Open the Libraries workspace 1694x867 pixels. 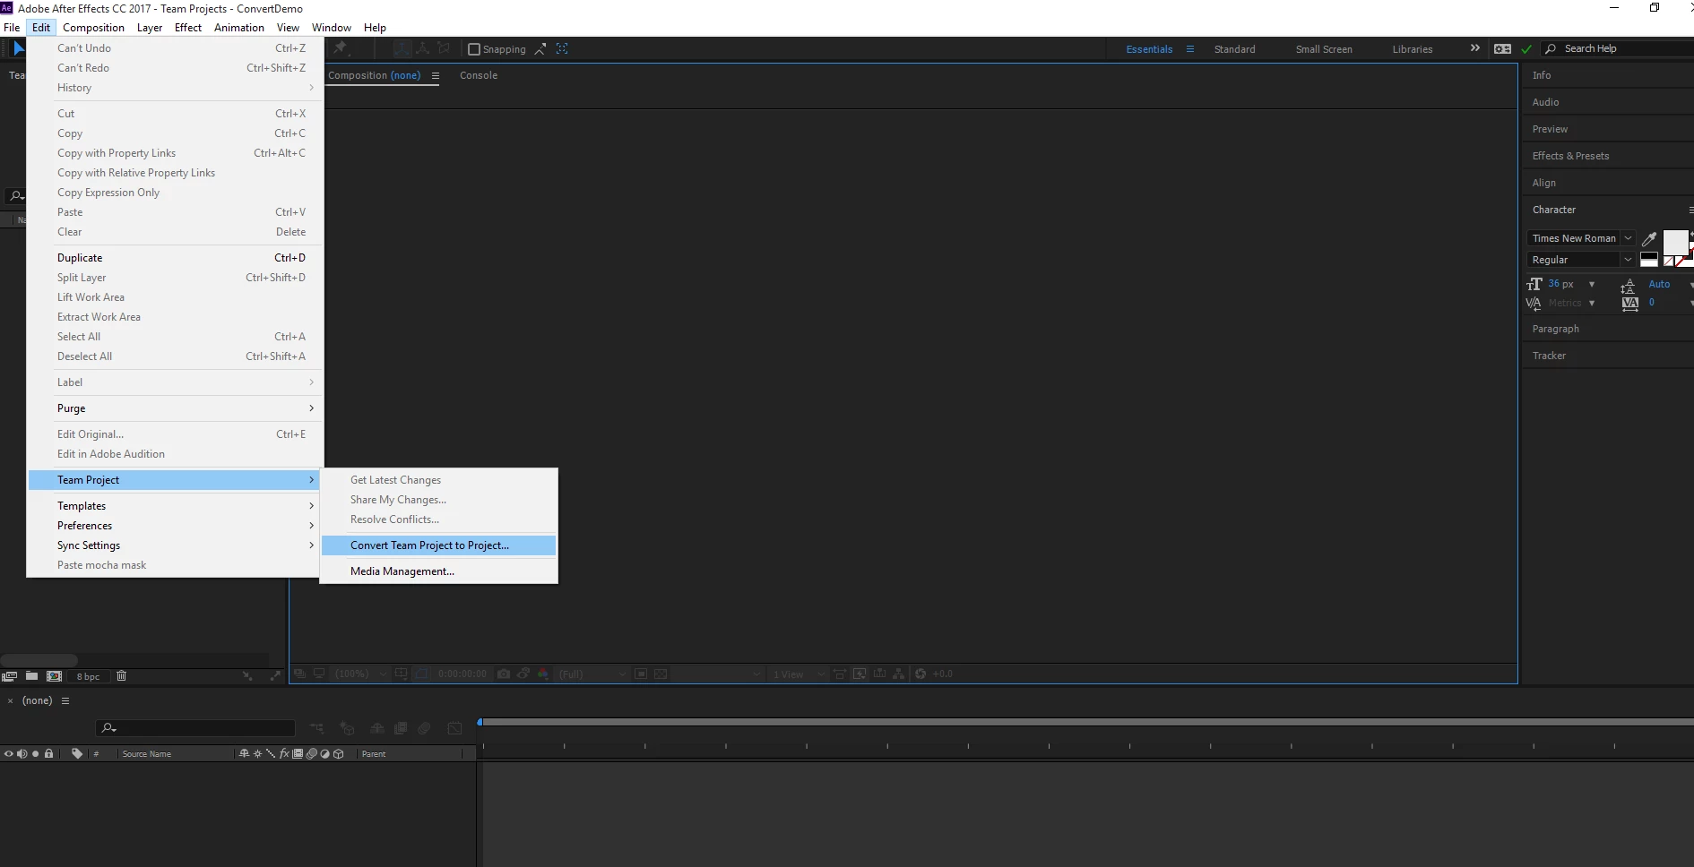click(1413, 49)
